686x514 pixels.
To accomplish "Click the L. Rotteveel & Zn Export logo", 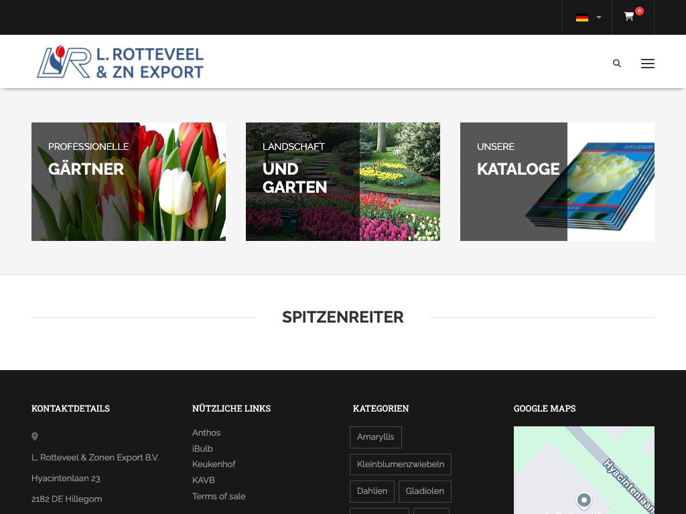I will [x=121, y=62].
